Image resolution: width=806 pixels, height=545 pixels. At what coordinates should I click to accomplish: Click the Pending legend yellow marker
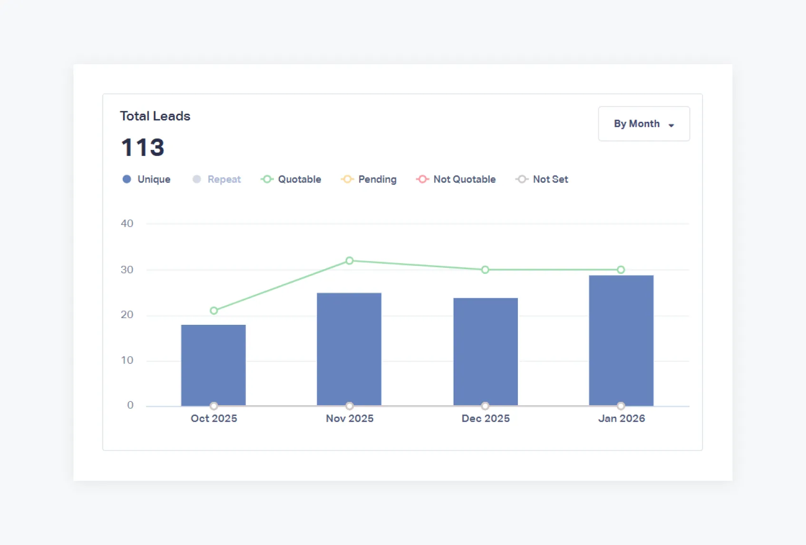[x=347, y=179]
